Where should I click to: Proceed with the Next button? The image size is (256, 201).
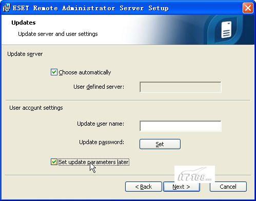[x=182, y=187]
